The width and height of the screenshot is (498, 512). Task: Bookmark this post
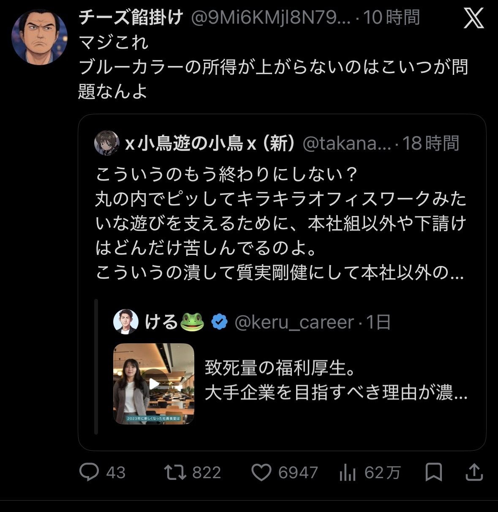(x=434, y=472)
